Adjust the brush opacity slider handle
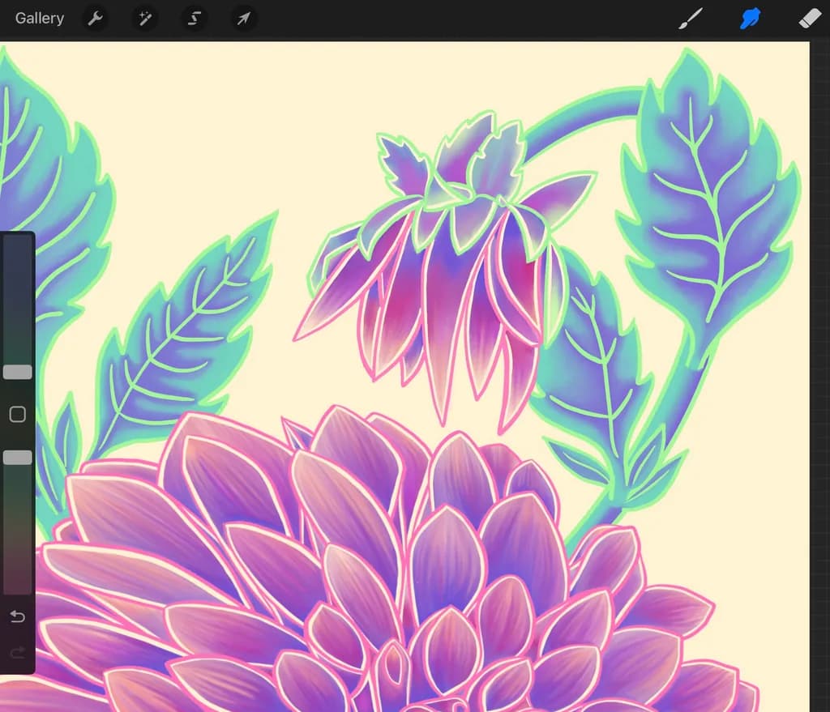Viewport: 830px width, 712px height. [x=18, y=458]
